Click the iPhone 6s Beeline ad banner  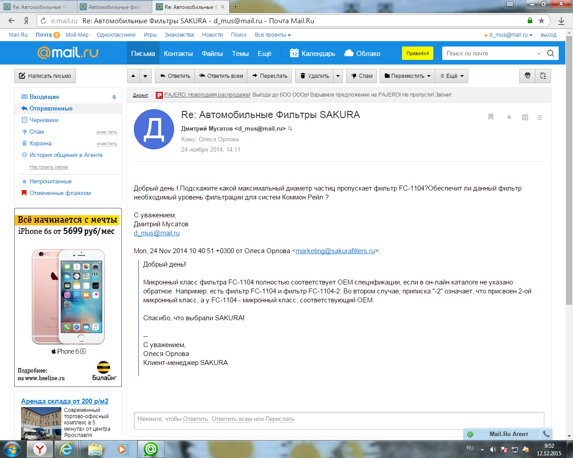pos(68,297)
